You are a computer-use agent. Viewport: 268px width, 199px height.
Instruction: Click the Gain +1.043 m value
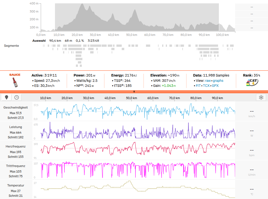coord(169,86)
